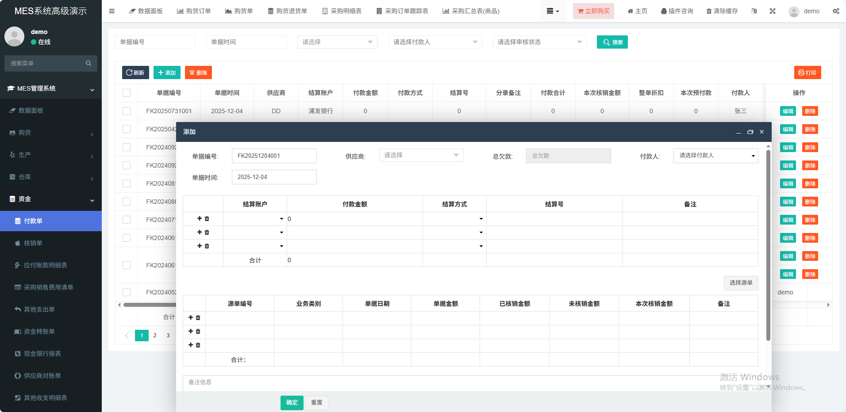Click the fullscreen icon in top bar

coord(773,11)
